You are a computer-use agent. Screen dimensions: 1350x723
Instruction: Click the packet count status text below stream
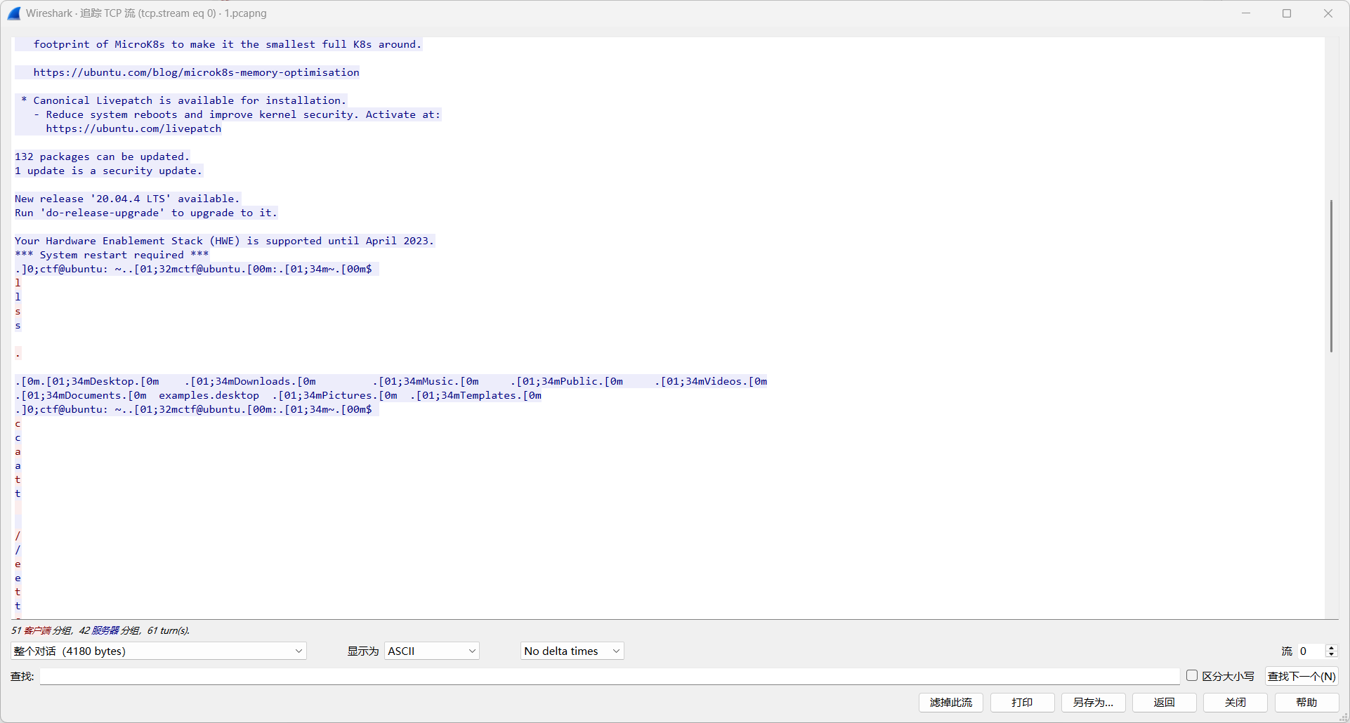click(100, 630)
